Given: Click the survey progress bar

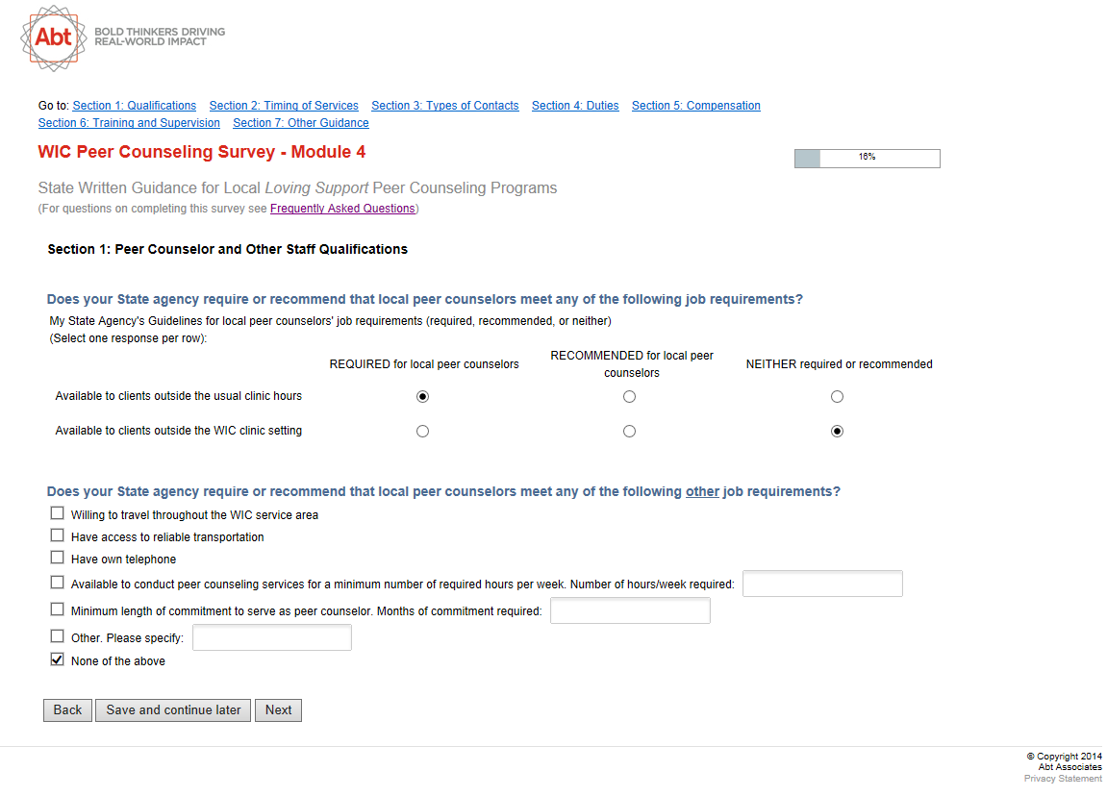Looking at the screenshot, I should (x=867, y=159).
